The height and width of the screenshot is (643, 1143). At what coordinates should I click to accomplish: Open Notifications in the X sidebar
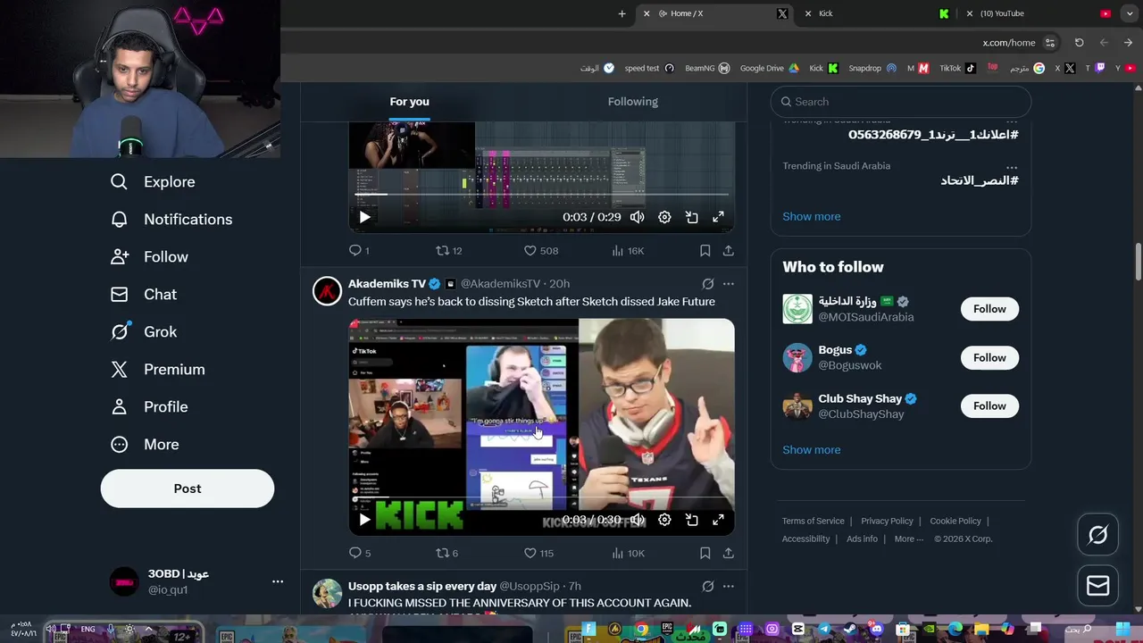(x=171, y=219)
